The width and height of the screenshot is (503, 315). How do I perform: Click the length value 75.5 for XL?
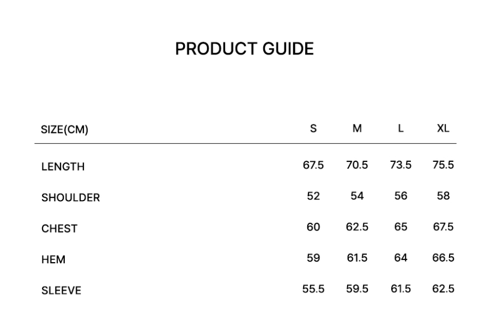click(443, 165)
